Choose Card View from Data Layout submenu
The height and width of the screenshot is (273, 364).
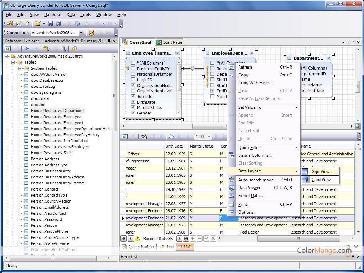pos(320,180)
